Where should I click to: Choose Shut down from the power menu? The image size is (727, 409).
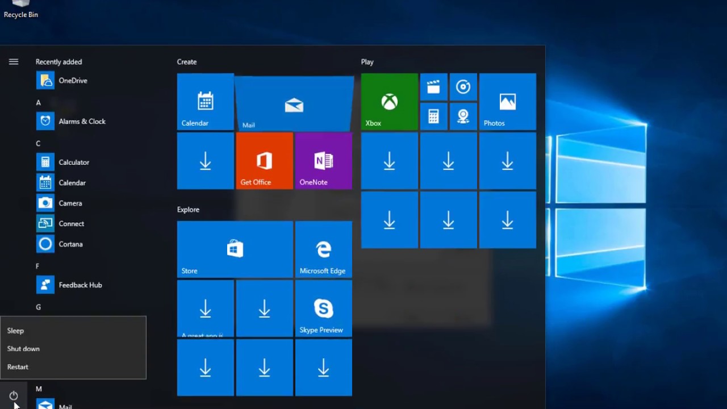tap(73, 349)
